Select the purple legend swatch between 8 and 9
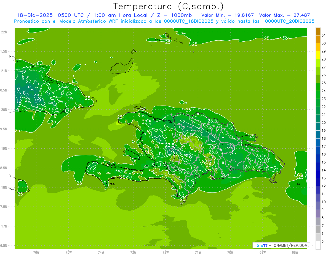The width and height of the screenshot is (331, 256). 318,214
